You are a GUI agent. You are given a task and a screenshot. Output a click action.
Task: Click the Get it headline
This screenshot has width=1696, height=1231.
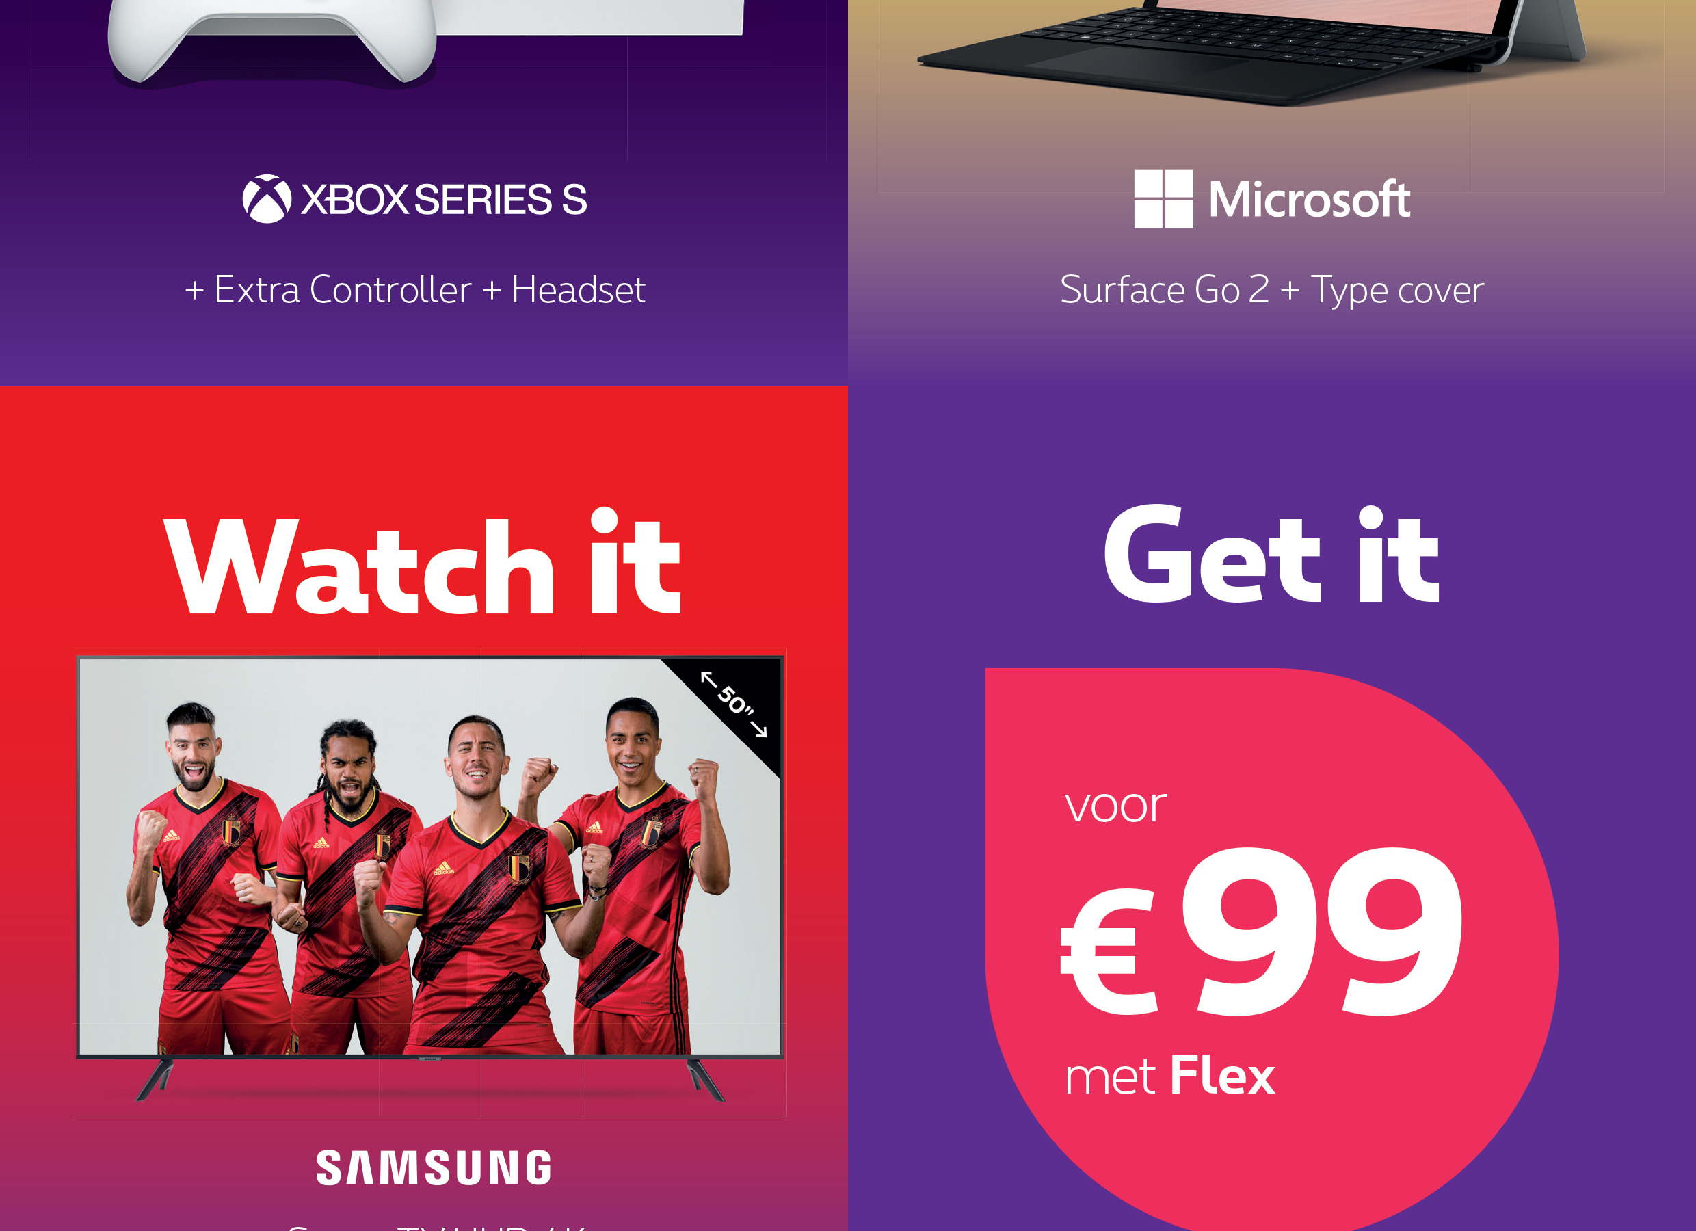(x=1271, y=554)
